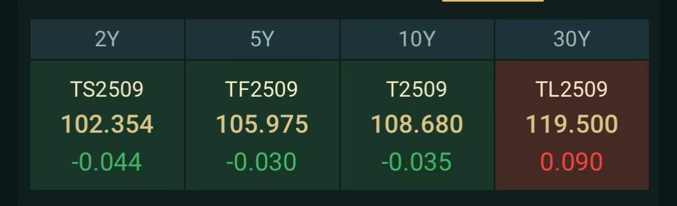Click the TF2509 price 105.975

pyautogui.click(x=262, y=125)
